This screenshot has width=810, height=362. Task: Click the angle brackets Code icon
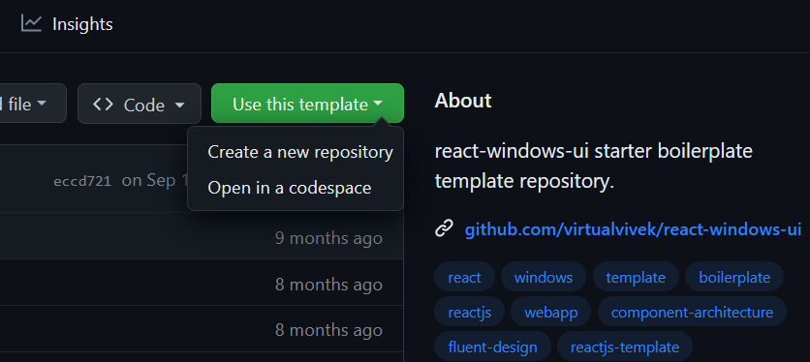point(103,105)
